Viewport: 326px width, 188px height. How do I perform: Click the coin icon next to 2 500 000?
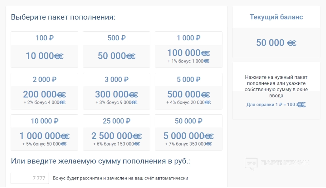coord(137,136)
